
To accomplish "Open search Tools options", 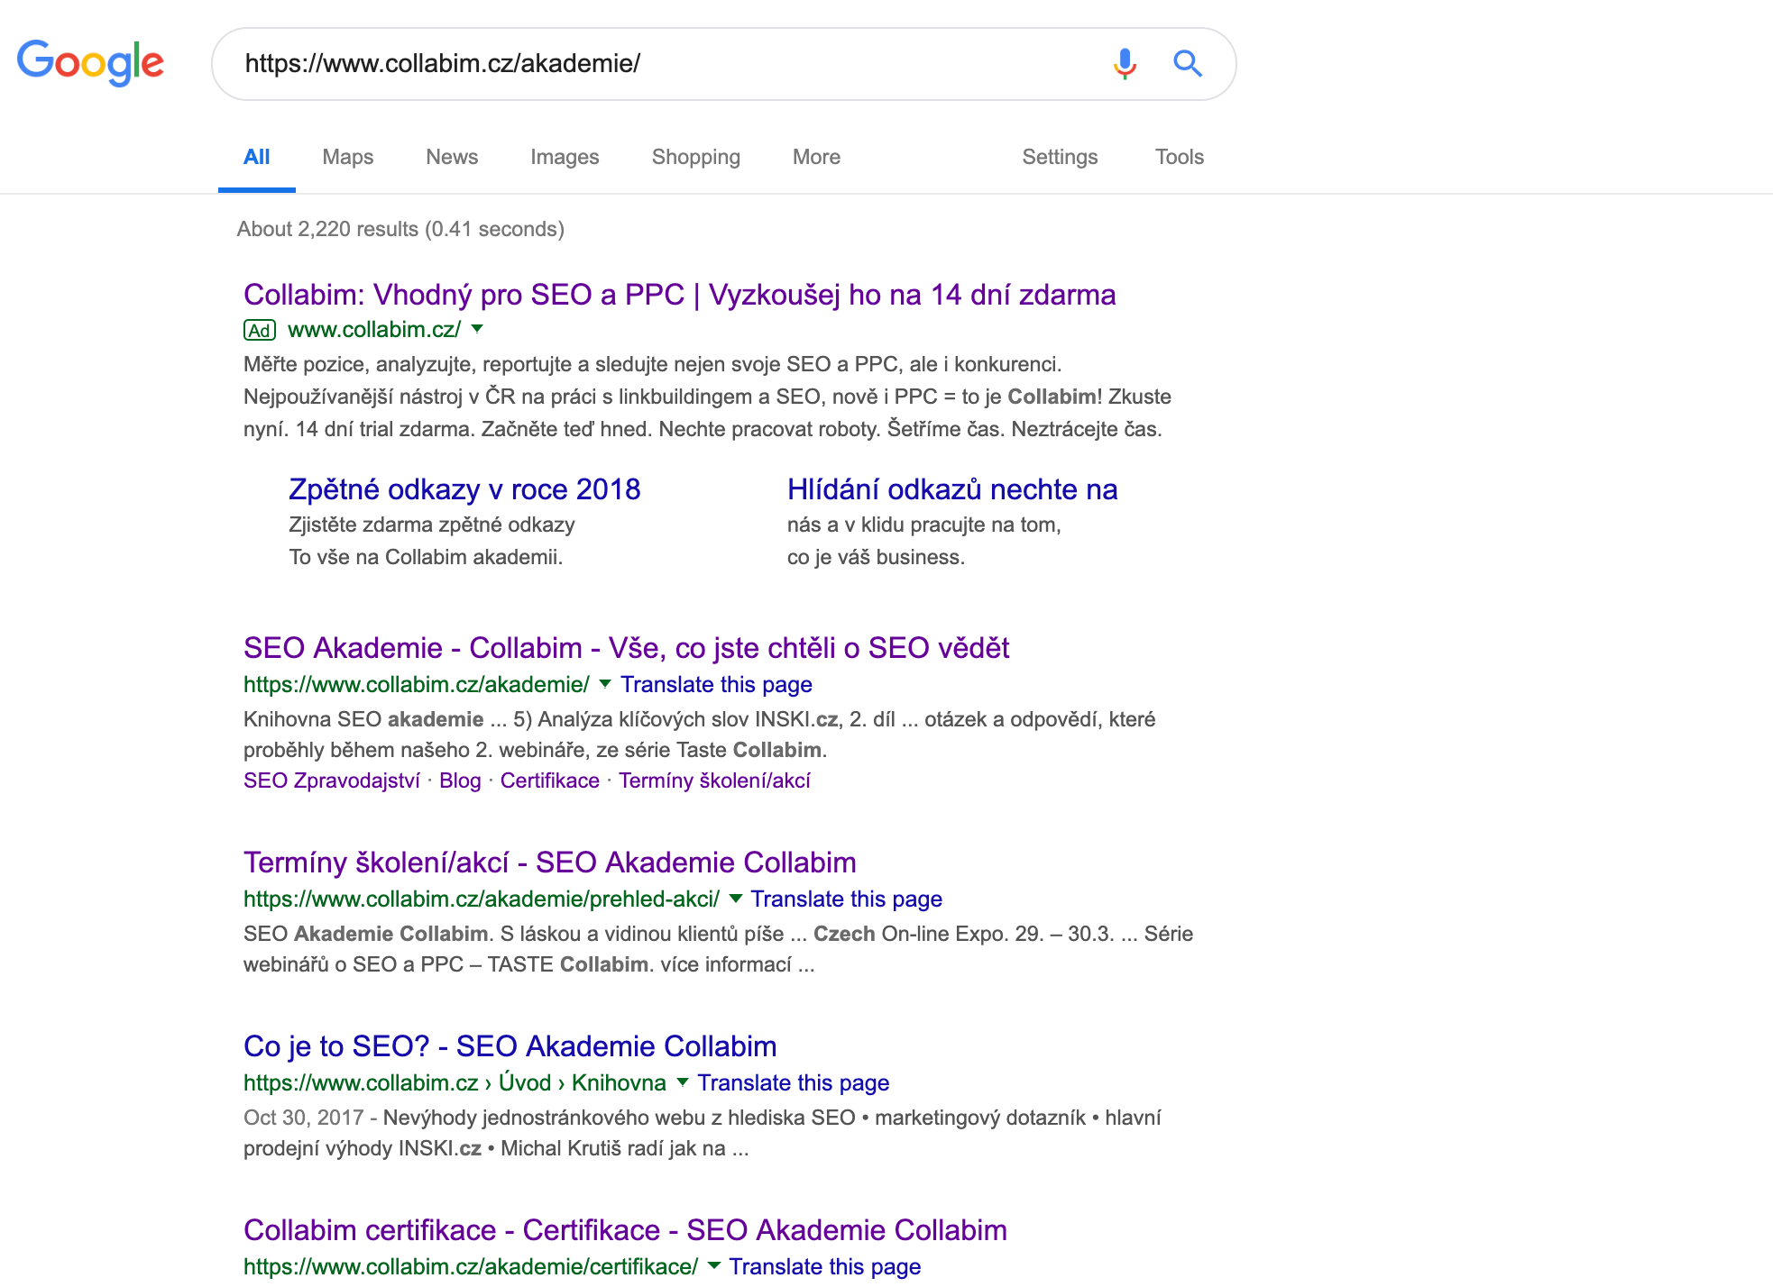I will (x=1180, y=157).
